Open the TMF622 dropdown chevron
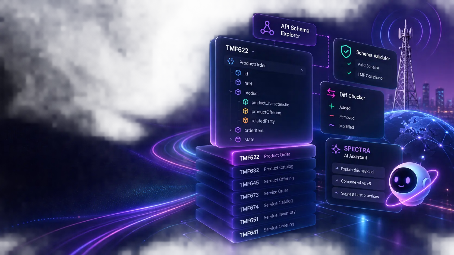 253,51
